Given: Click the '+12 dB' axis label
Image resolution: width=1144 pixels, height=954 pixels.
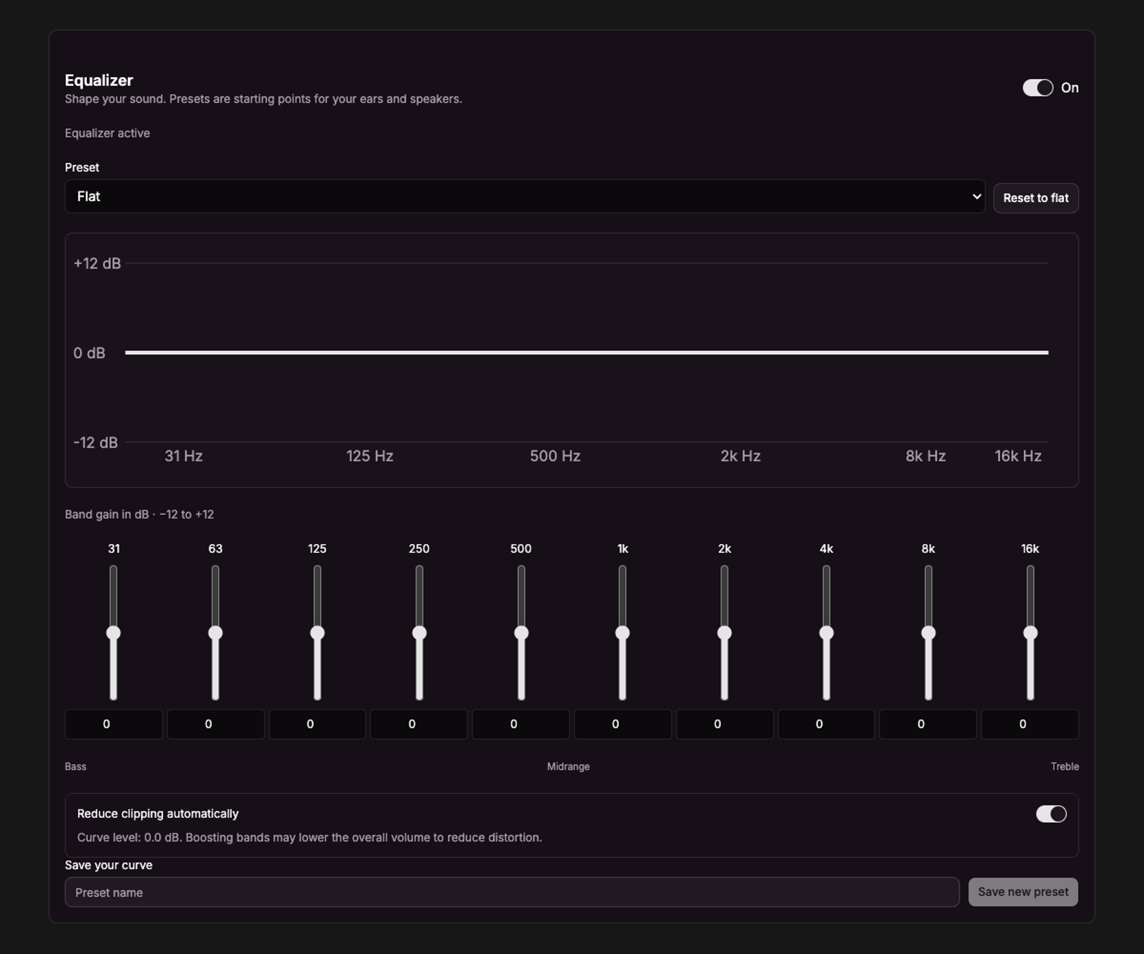Looking at the screenshot, I should pos(97,264).
